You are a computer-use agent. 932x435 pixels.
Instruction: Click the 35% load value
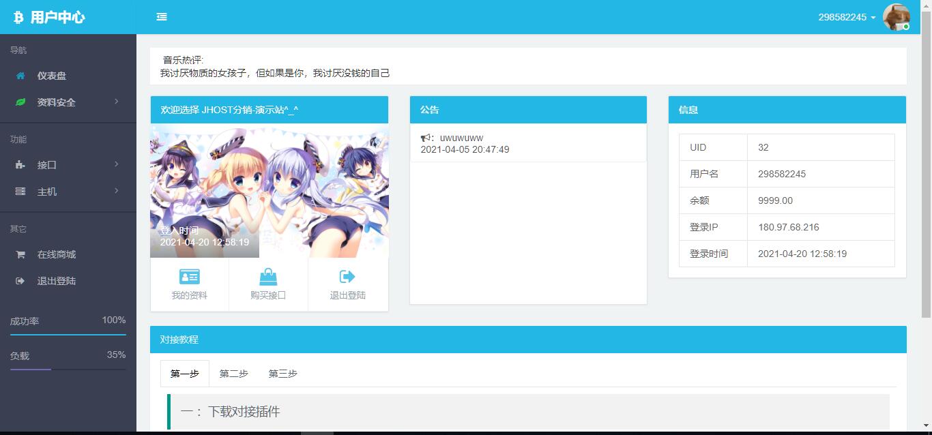[117, 355]
